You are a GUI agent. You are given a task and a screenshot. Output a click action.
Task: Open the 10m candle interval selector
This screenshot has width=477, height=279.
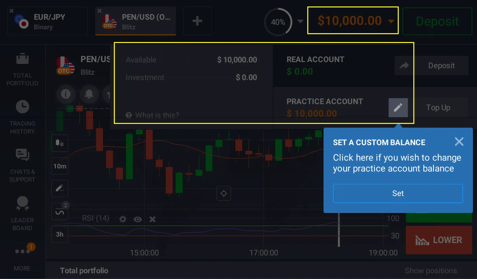coord(60,166)
